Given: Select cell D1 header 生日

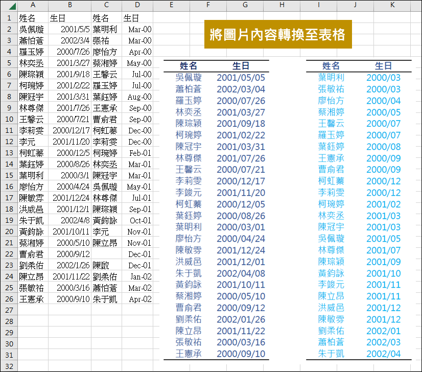Looking at the screenshot, I should click(137, 18).
